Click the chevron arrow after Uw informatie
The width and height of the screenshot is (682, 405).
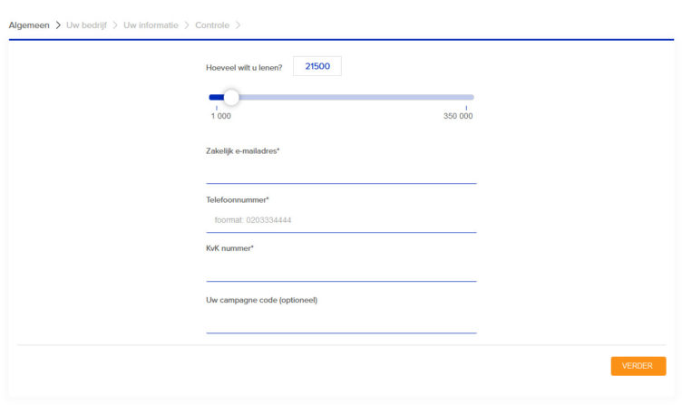click(x=187, y=24)
